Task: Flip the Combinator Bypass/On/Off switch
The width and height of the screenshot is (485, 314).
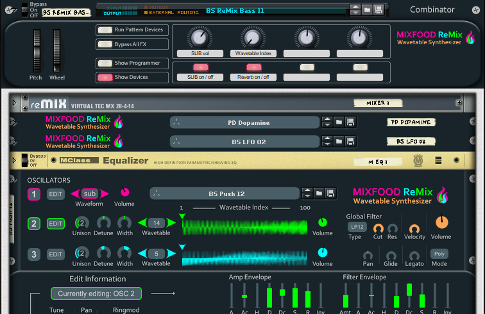Action: pyautogui.click(x=25, y=10)
